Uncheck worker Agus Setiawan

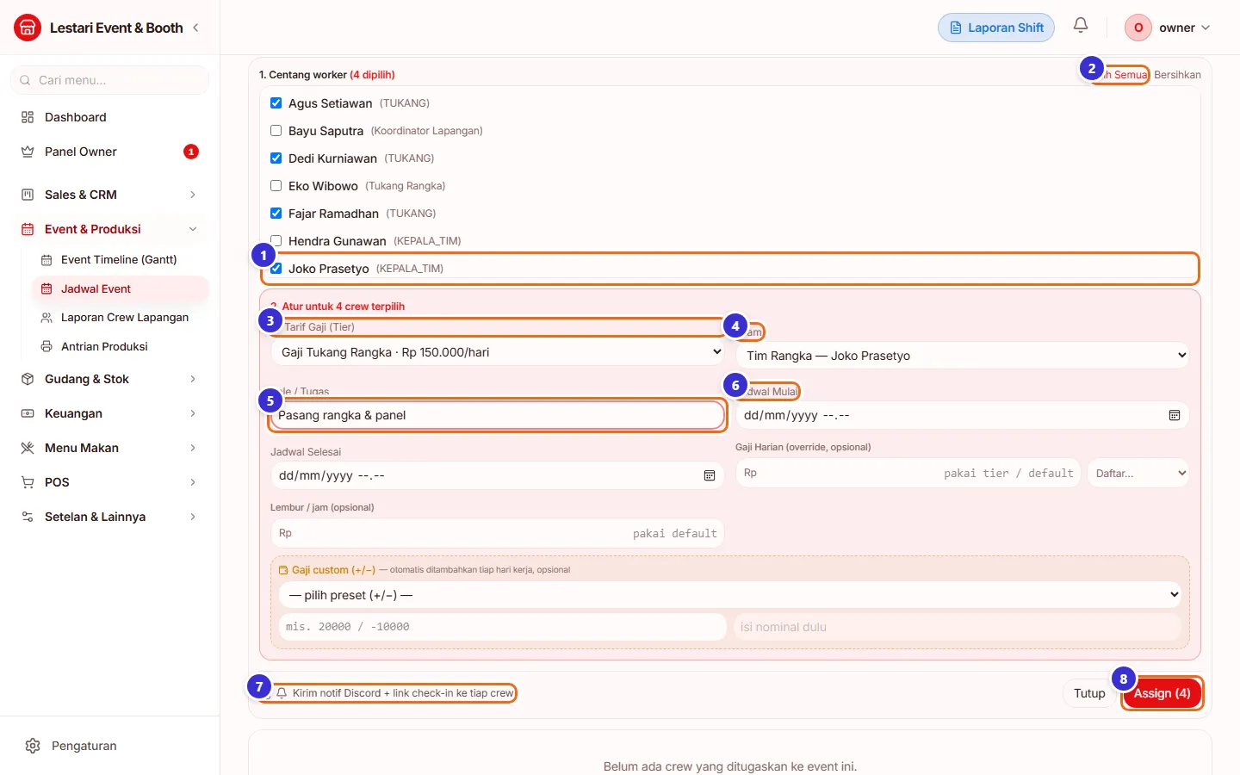tap(276, 103)
